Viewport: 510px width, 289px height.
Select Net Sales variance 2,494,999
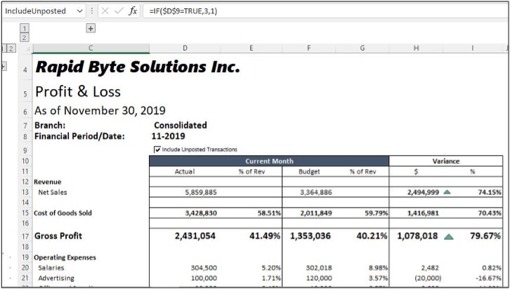click(423, 192)
